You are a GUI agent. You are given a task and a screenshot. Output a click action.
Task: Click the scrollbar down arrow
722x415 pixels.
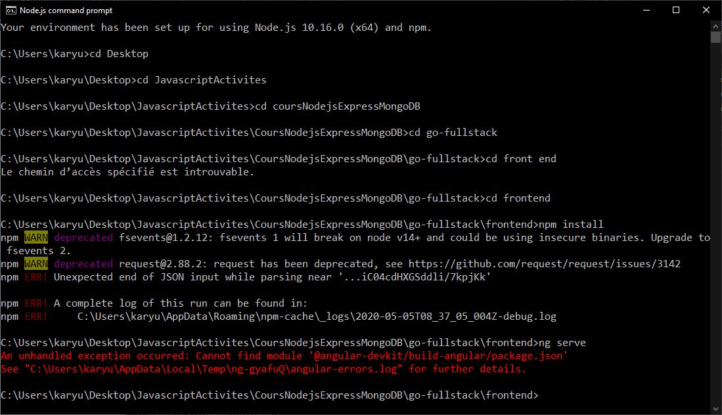[715, 409]
